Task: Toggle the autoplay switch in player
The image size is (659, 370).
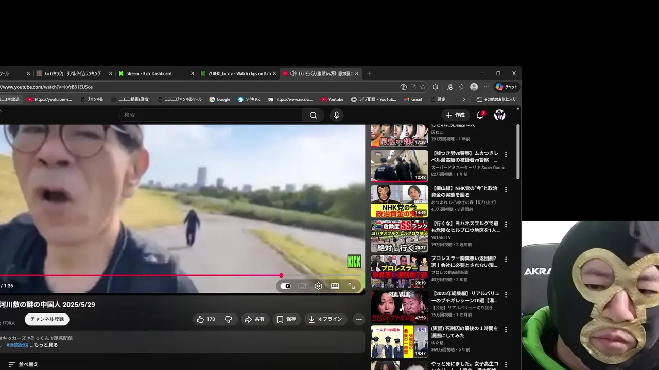Action: 285,286
